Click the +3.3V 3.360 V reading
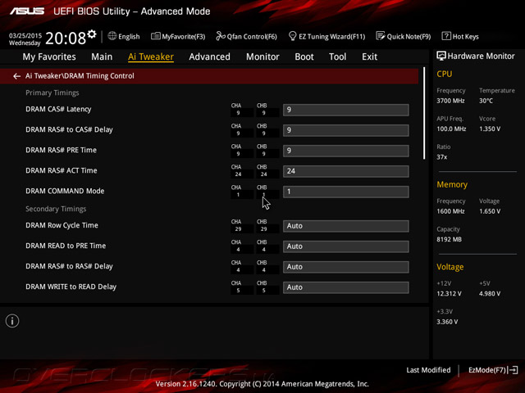Screen dimensions: 525x393 (x=447, y=322)
